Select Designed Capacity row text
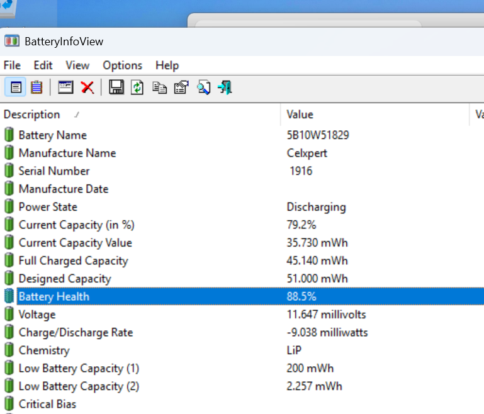Image resolution: width=484 pixels, height=414 pixels. (x=65, y=279)
